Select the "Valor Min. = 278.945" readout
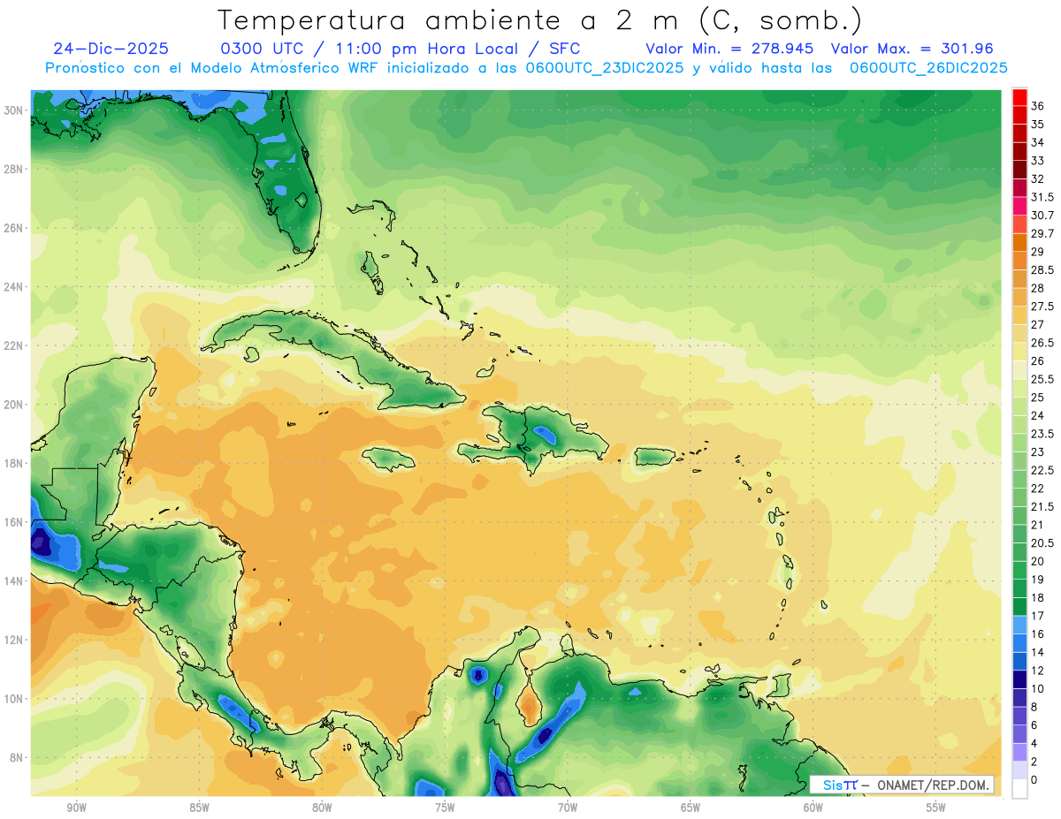The image size is (1061, 819). click(729, 49)
